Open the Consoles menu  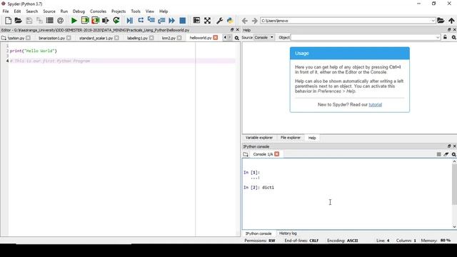98,11
